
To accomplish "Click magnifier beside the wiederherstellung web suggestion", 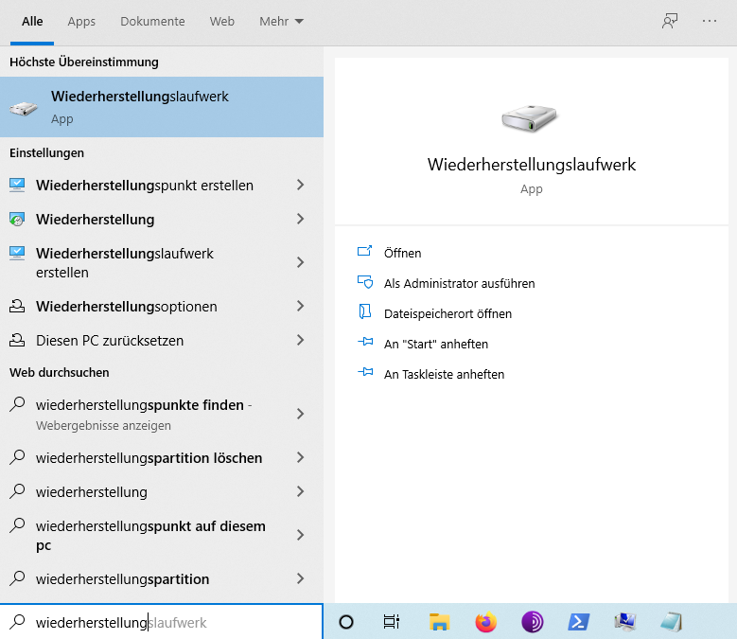I will (17, 491).
